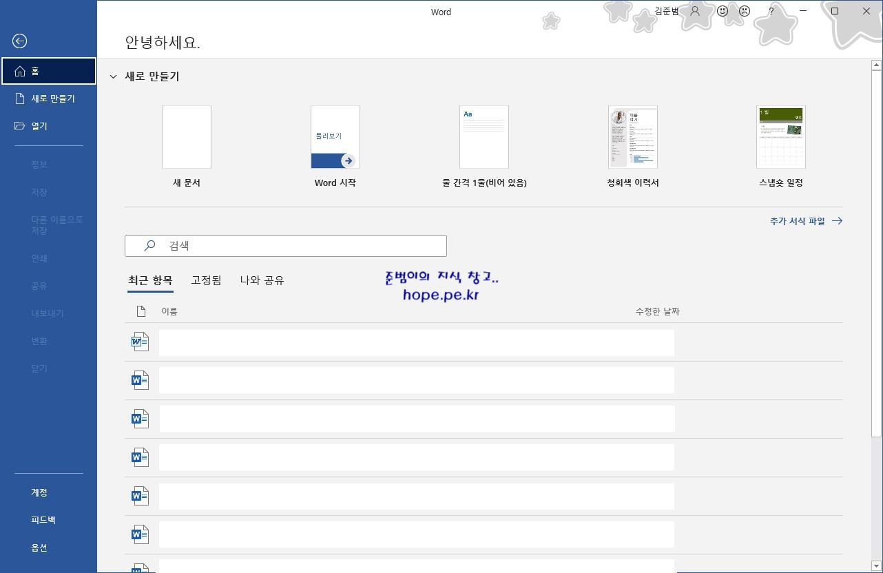Open help with the question mark icon

[771, 11]
